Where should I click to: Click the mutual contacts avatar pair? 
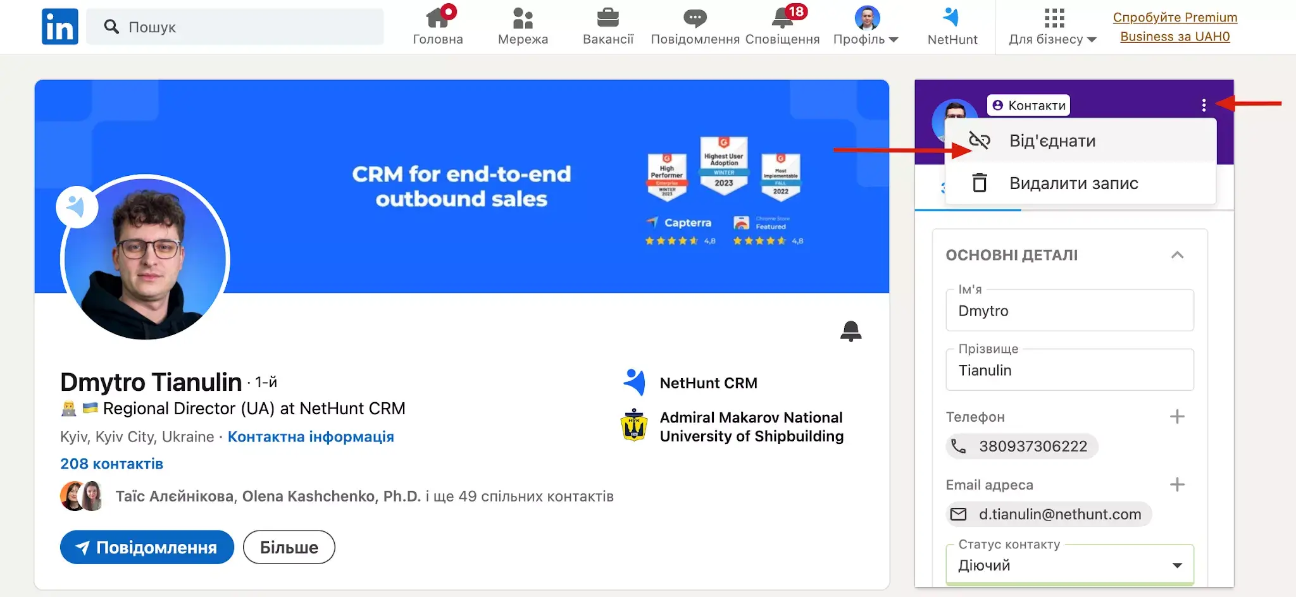click(82, 496)
